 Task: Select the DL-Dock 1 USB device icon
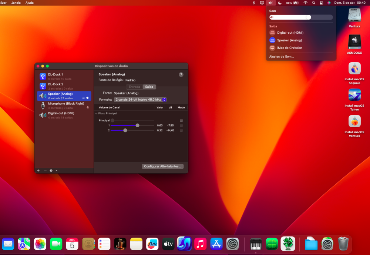coord(43,76)
